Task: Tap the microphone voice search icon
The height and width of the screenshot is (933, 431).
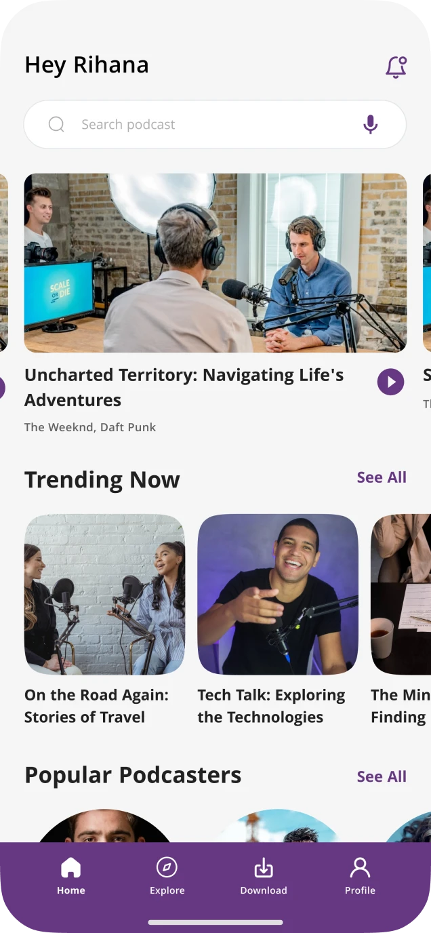Action: [x=370, y=125]
